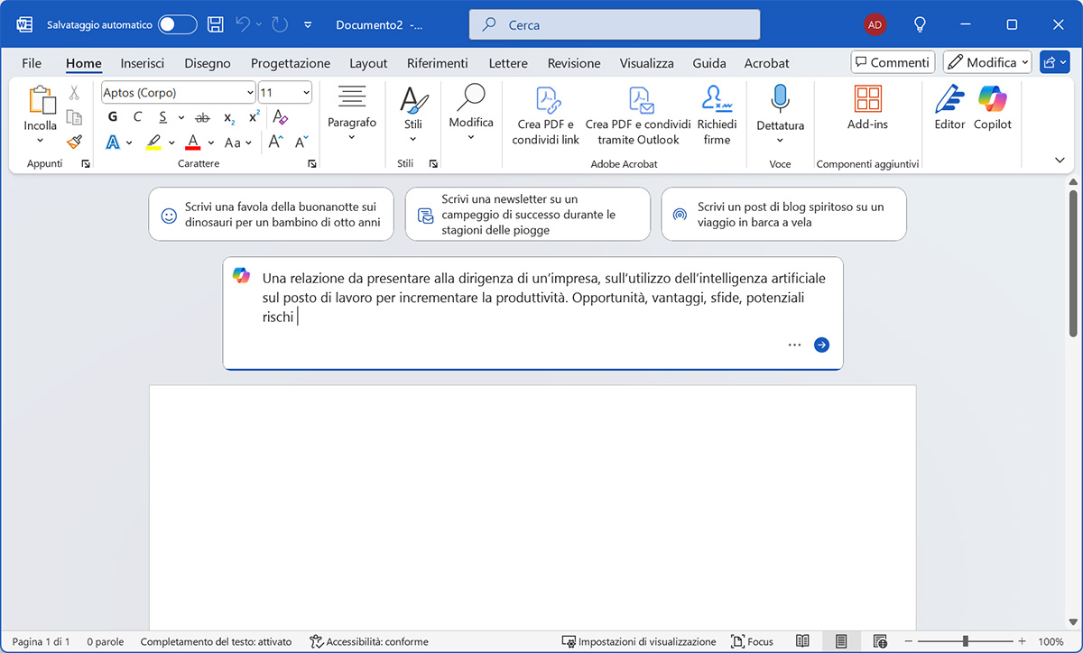This screenshot has width=1083, height=653.
Task: Toggle bold formatting (G)
Action: click(113, 116)
